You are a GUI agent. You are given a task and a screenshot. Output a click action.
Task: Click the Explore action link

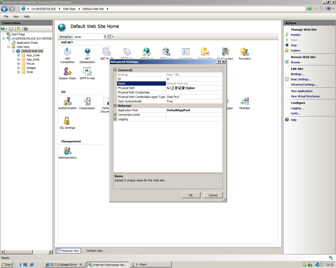(295, 51)
